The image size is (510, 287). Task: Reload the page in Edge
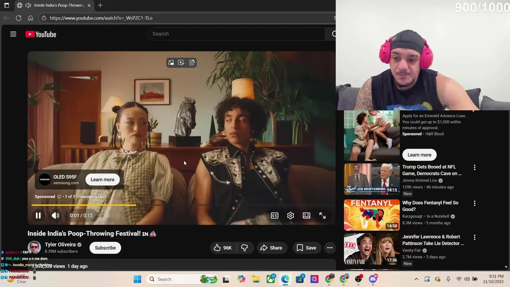coord(18,18)
